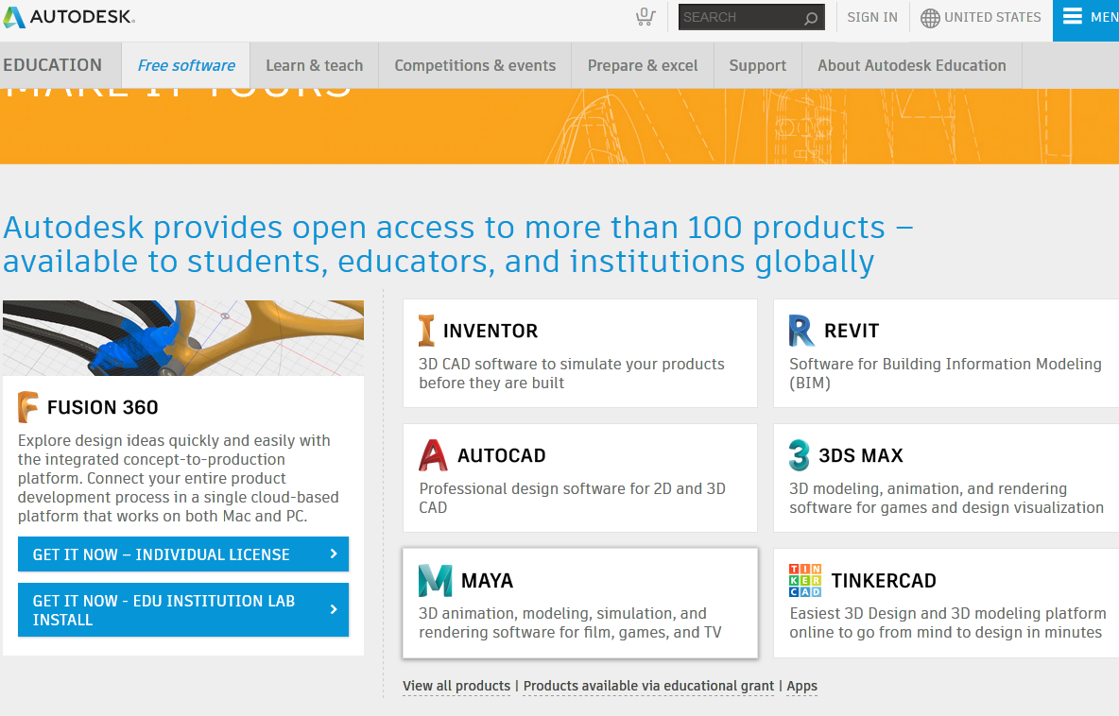This screenshot has width=1119, height=716.
Task: Click the Autodesk logo
Action: [68, 17]
